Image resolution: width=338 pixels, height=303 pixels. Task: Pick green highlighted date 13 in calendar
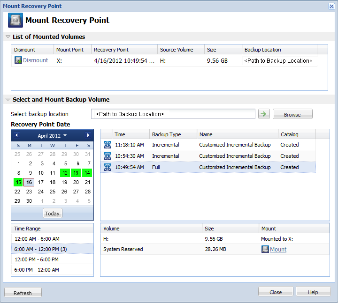tap(76, 173)
